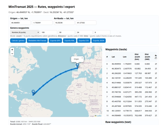The width and height of the screenshot is (167, 125).
Task: Select the origin map marker near France
Action: [77, 65]
